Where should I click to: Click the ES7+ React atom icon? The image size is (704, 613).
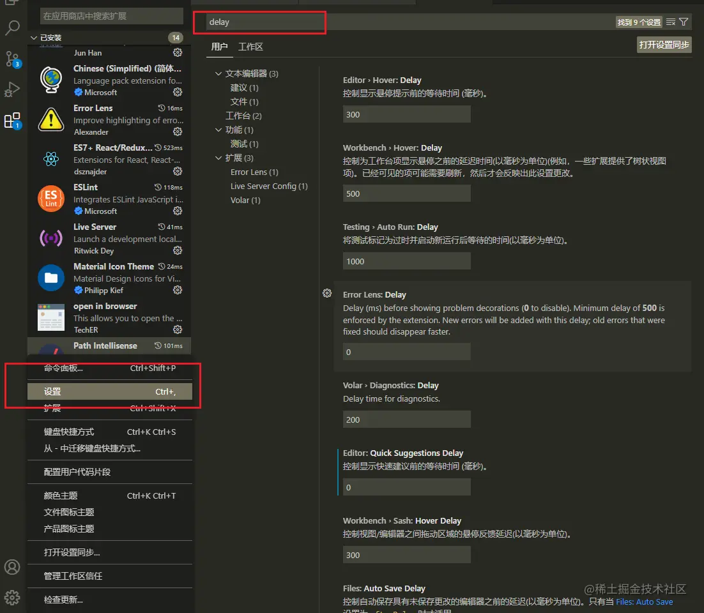click(x=51, y=159)
